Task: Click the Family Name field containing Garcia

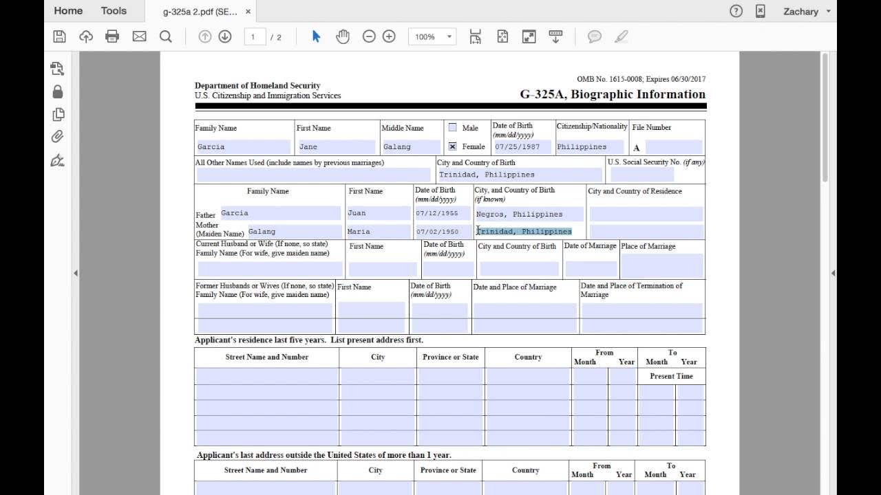Action: pyautogui.click(x=244, y=146)
